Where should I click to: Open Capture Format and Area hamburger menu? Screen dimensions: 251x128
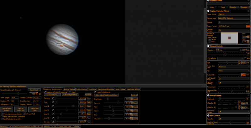tap(248, 11)
